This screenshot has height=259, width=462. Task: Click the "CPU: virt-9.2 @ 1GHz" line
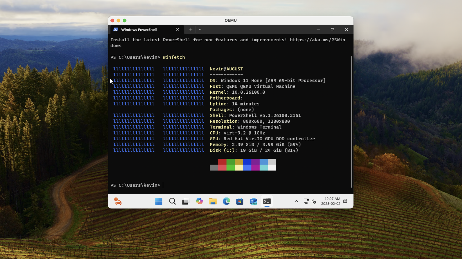coord(237,133)
